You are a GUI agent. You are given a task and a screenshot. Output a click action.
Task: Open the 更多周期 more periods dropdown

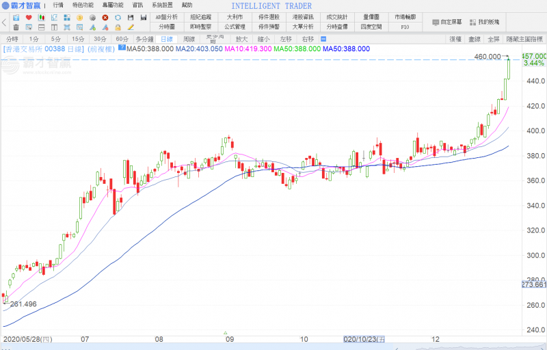tap(215, 40)
